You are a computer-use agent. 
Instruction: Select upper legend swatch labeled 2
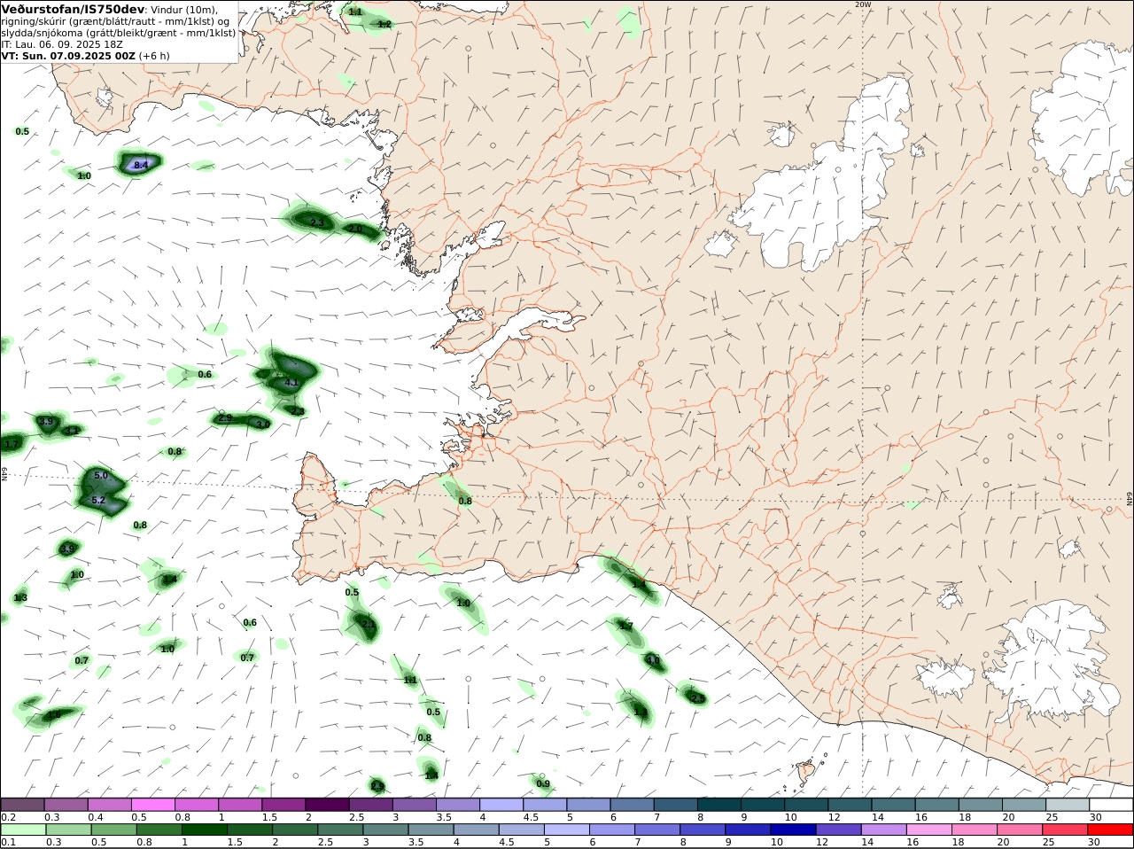click(327, 804)
